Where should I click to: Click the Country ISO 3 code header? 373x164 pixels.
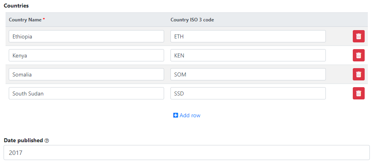tap(192, 20)
